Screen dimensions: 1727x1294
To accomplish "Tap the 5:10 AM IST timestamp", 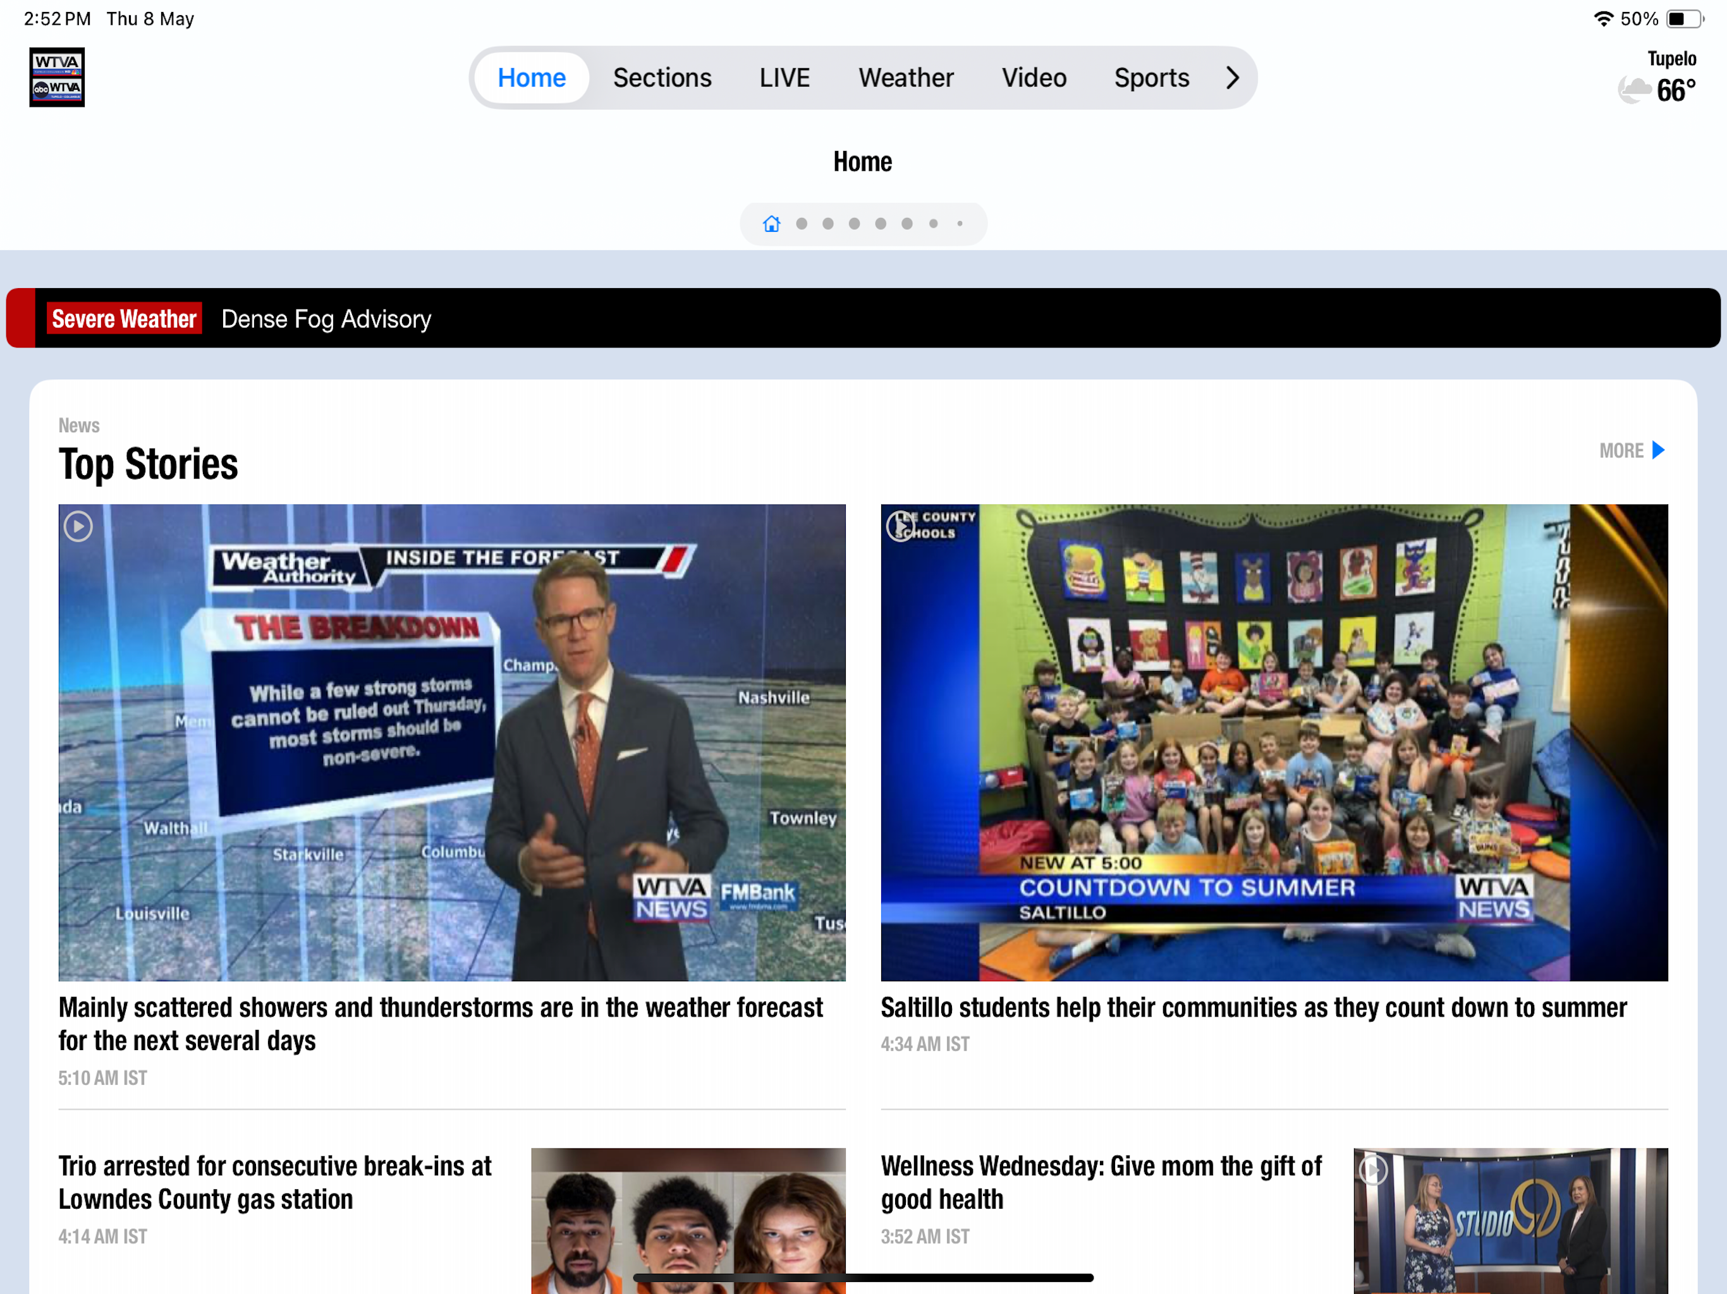I will tap(102, 1078).
